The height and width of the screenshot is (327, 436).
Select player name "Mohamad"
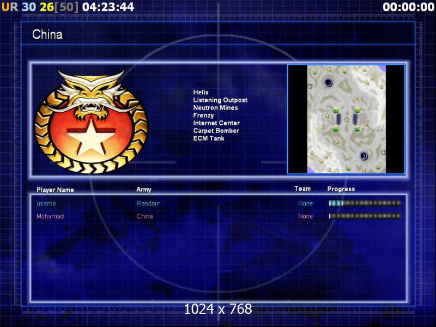[50, 216]
